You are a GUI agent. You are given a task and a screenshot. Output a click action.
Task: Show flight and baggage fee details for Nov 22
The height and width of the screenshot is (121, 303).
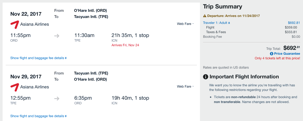tap(38, 58)
